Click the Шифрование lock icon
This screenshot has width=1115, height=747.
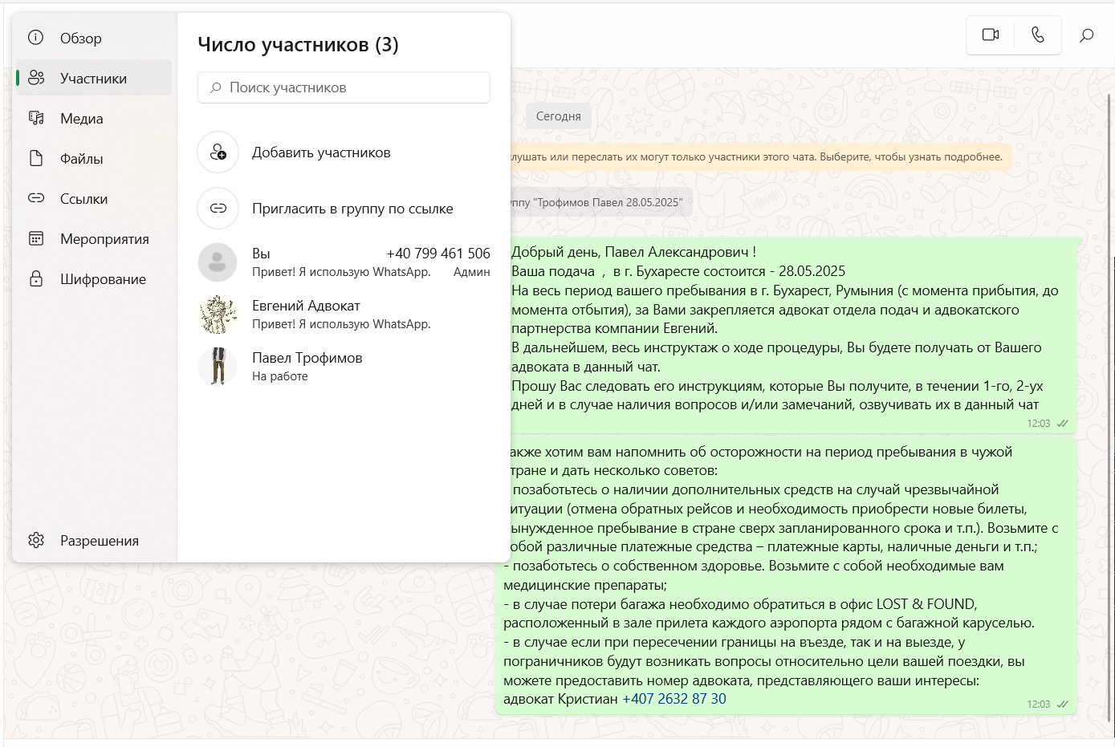pos(36,278)
